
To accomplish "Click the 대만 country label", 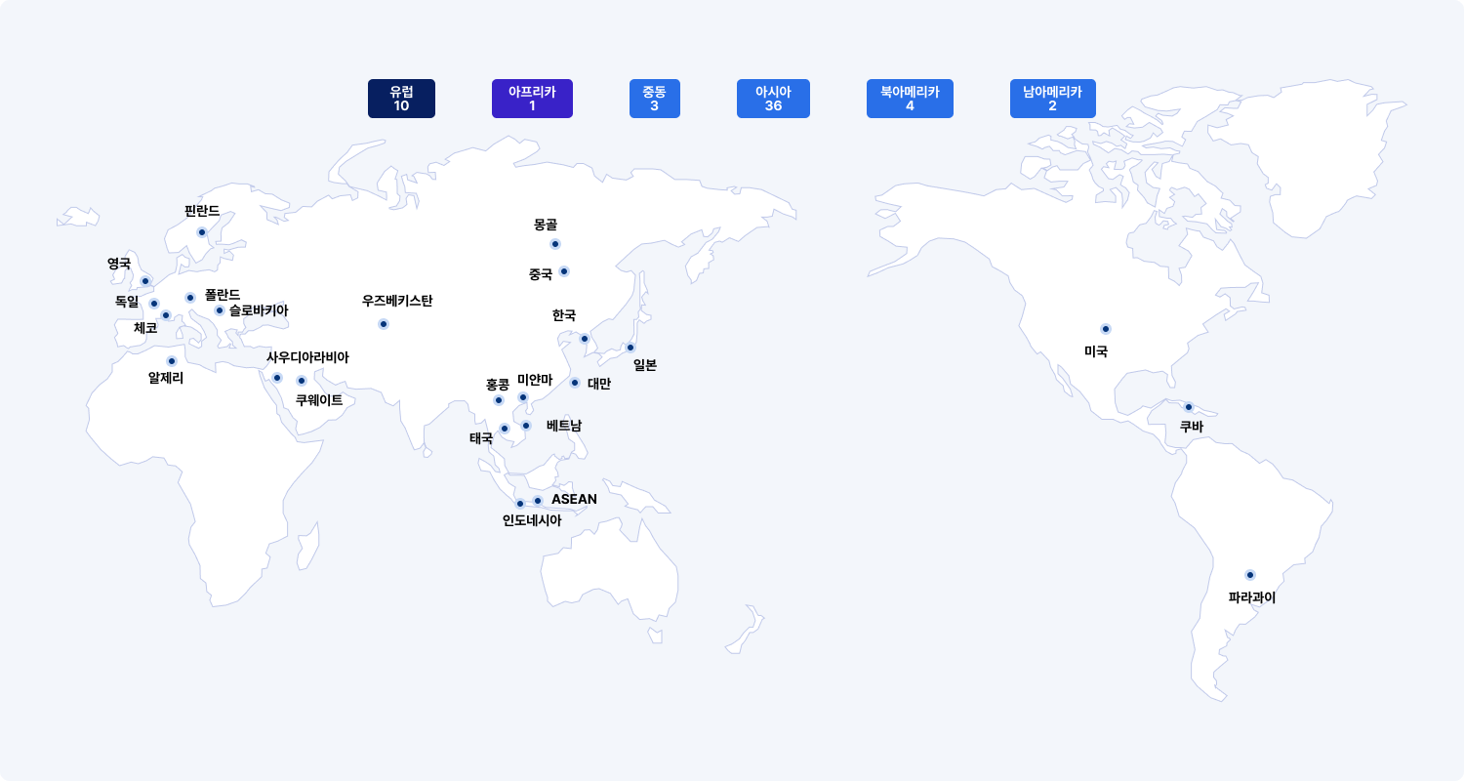I will point(599,384).
